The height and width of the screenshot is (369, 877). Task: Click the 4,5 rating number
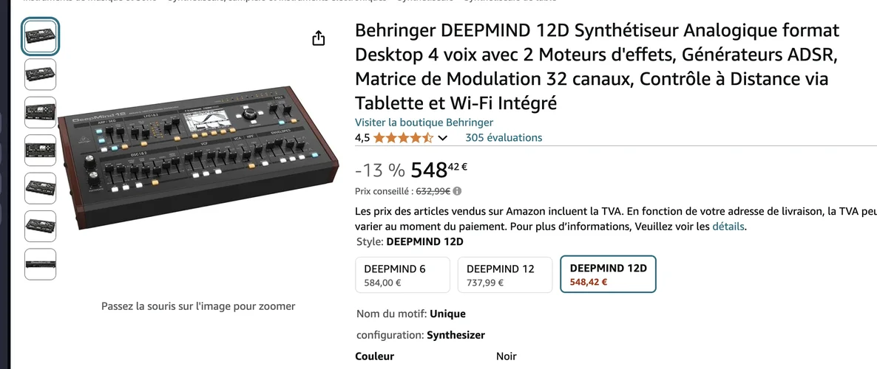pos(362,138)
